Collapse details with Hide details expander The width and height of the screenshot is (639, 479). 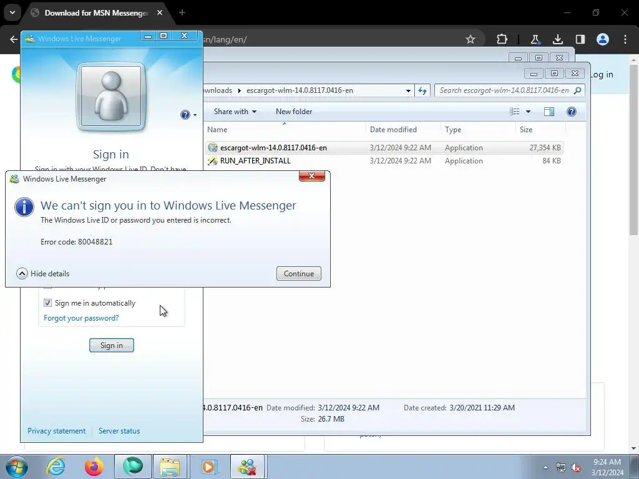pos(43,274)
